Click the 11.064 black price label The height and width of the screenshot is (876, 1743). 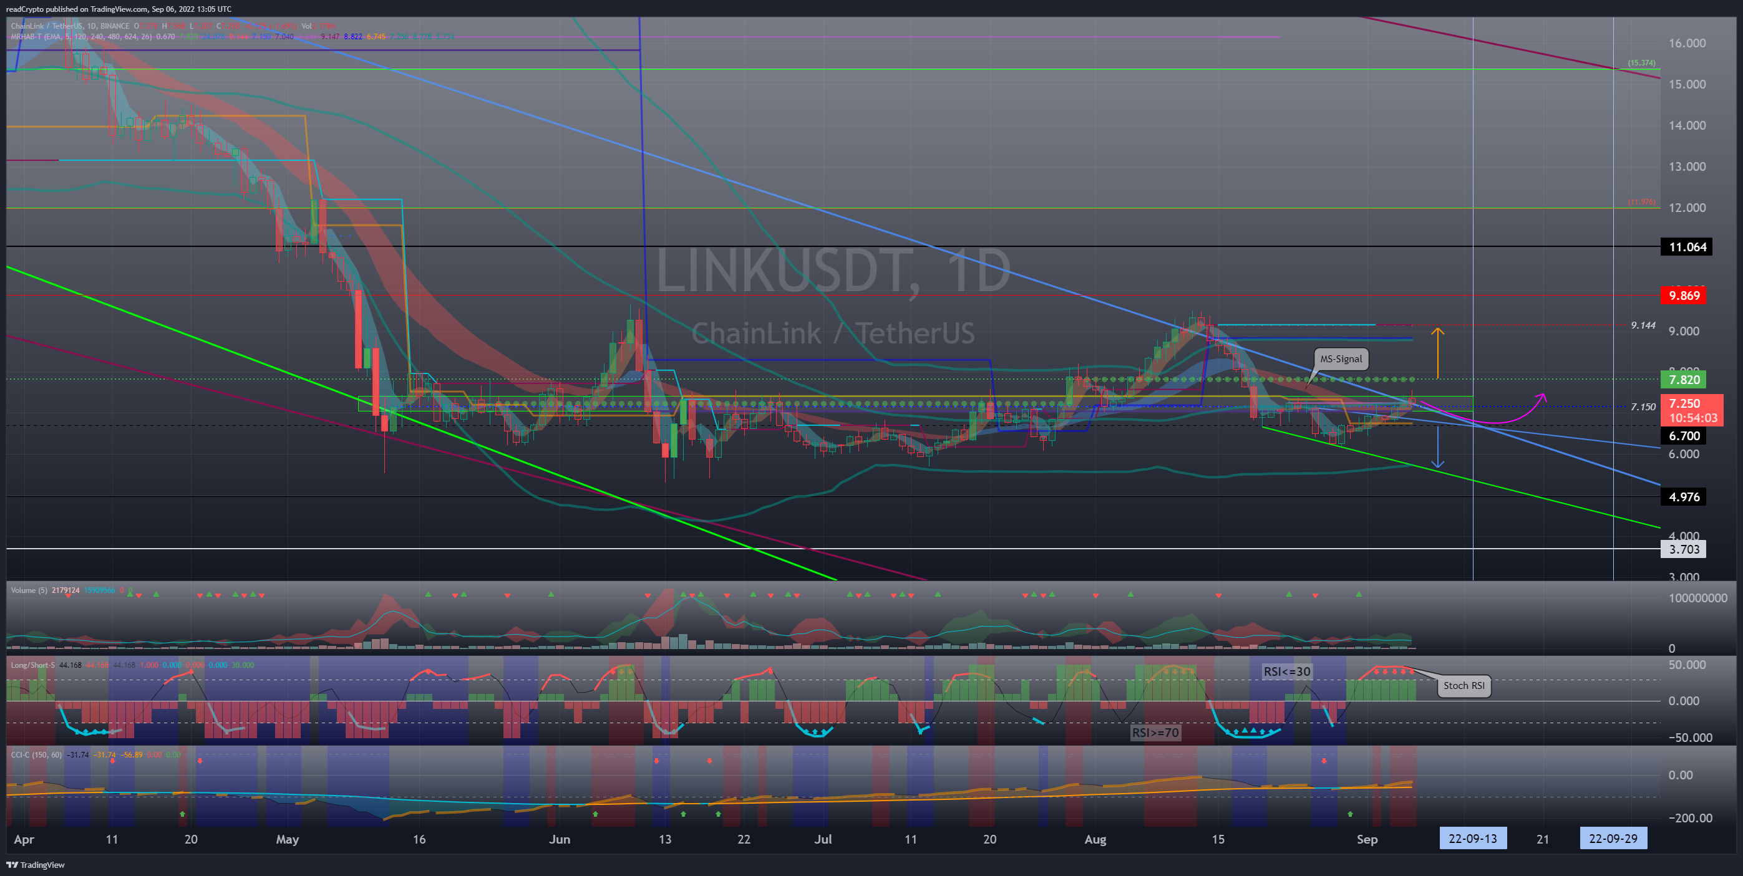(x=1687, y=247)
